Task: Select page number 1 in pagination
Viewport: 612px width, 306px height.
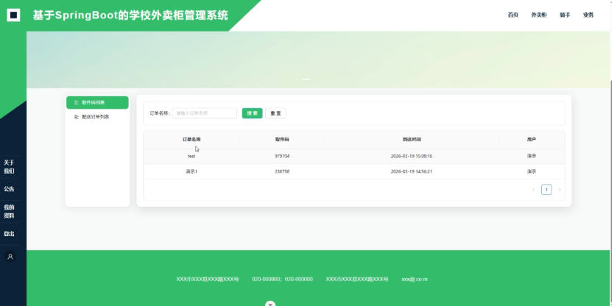Action: (x=546, y=190)
